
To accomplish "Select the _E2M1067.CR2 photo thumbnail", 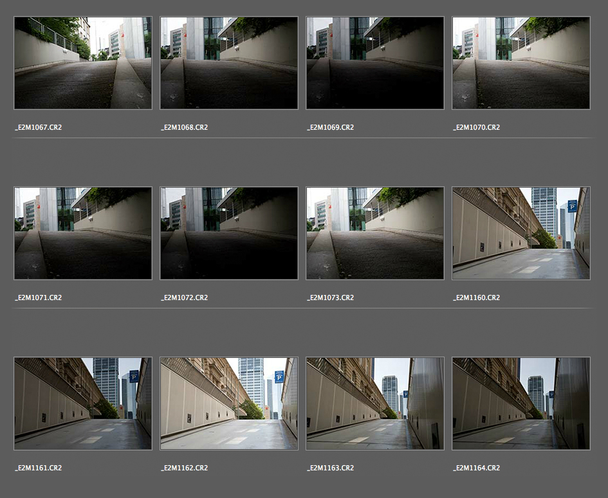I will point(83,63).
